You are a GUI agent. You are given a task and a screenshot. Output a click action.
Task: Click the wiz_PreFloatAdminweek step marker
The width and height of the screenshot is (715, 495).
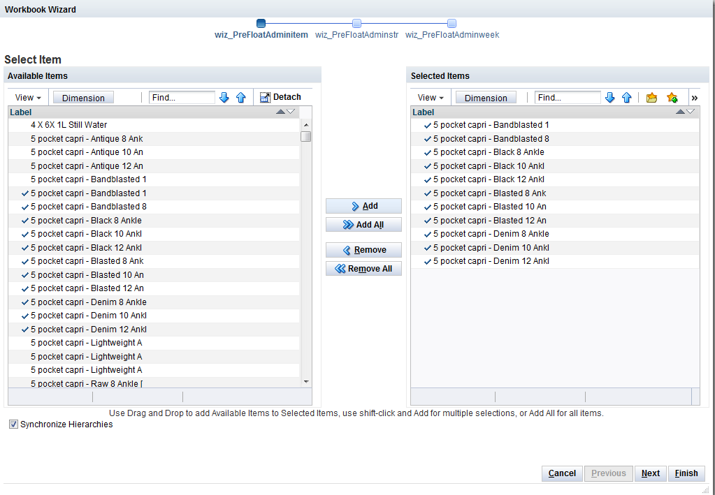pyautogui.click(x=452, y=23)
